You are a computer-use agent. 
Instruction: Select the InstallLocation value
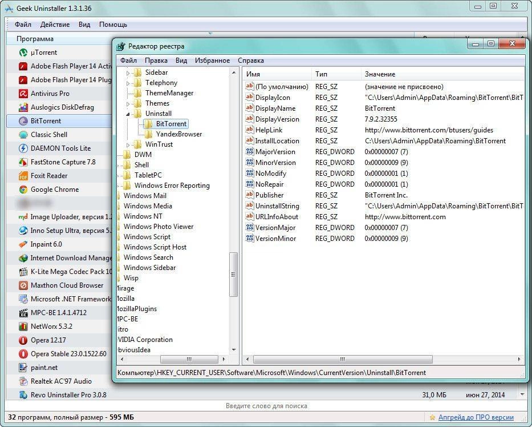tap(277, 140)
